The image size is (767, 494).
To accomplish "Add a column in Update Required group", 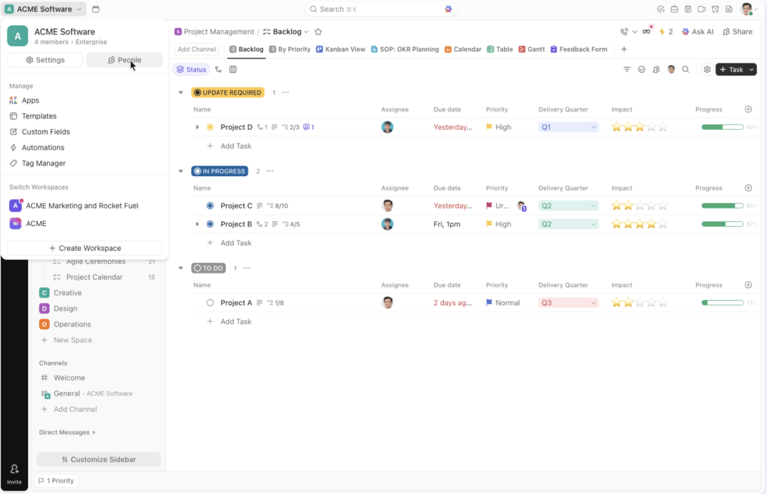I will (x=748, y=110).
